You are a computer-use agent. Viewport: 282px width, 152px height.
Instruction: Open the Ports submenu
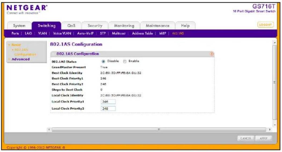coord(15,33)
